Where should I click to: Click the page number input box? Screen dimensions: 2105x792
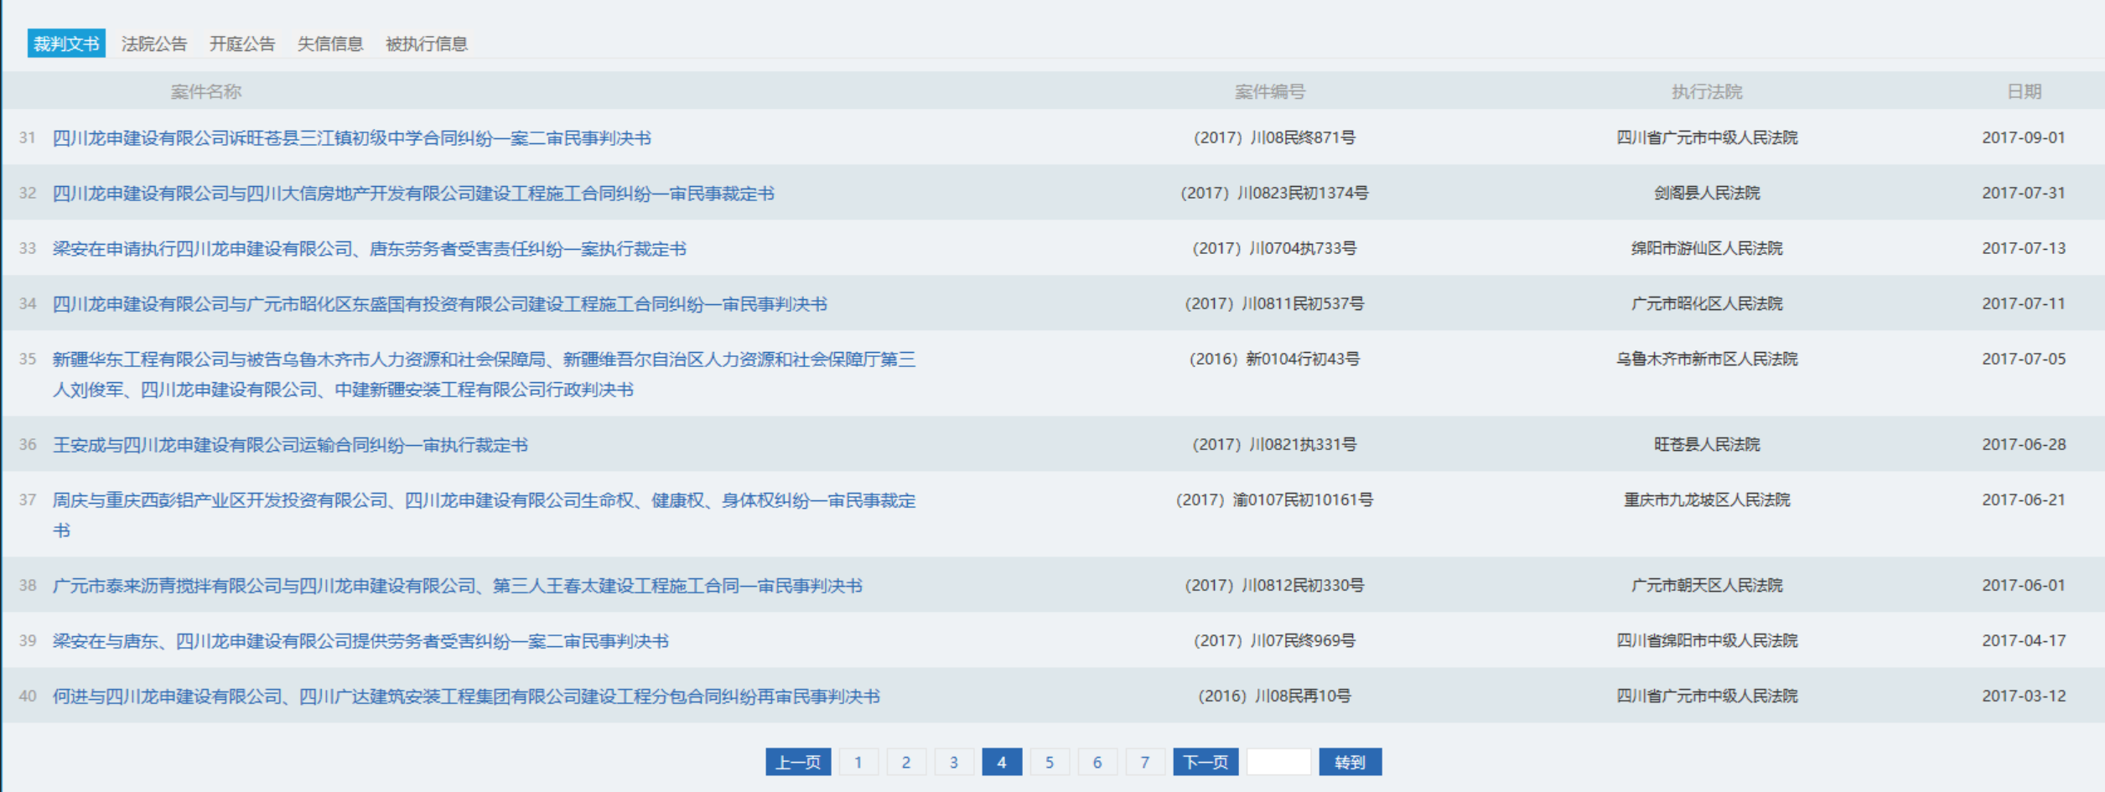pos(1278,762)
